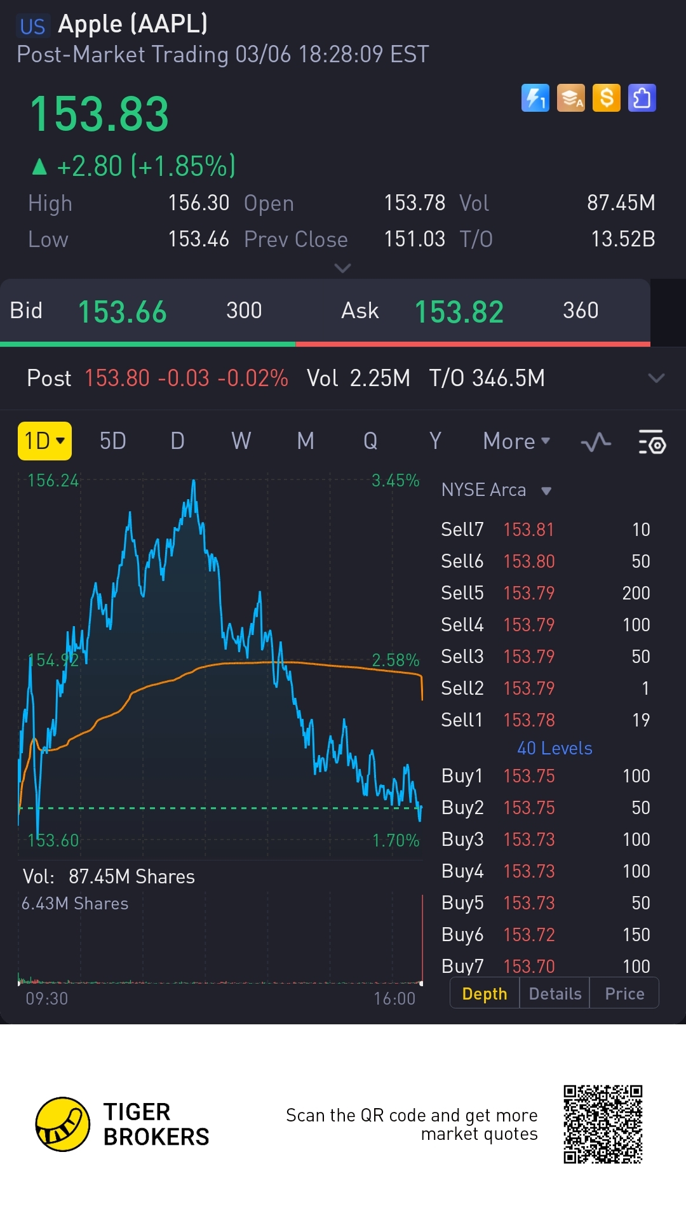Tap the Buy4 order book row
686x1225 pixels.
546,871
